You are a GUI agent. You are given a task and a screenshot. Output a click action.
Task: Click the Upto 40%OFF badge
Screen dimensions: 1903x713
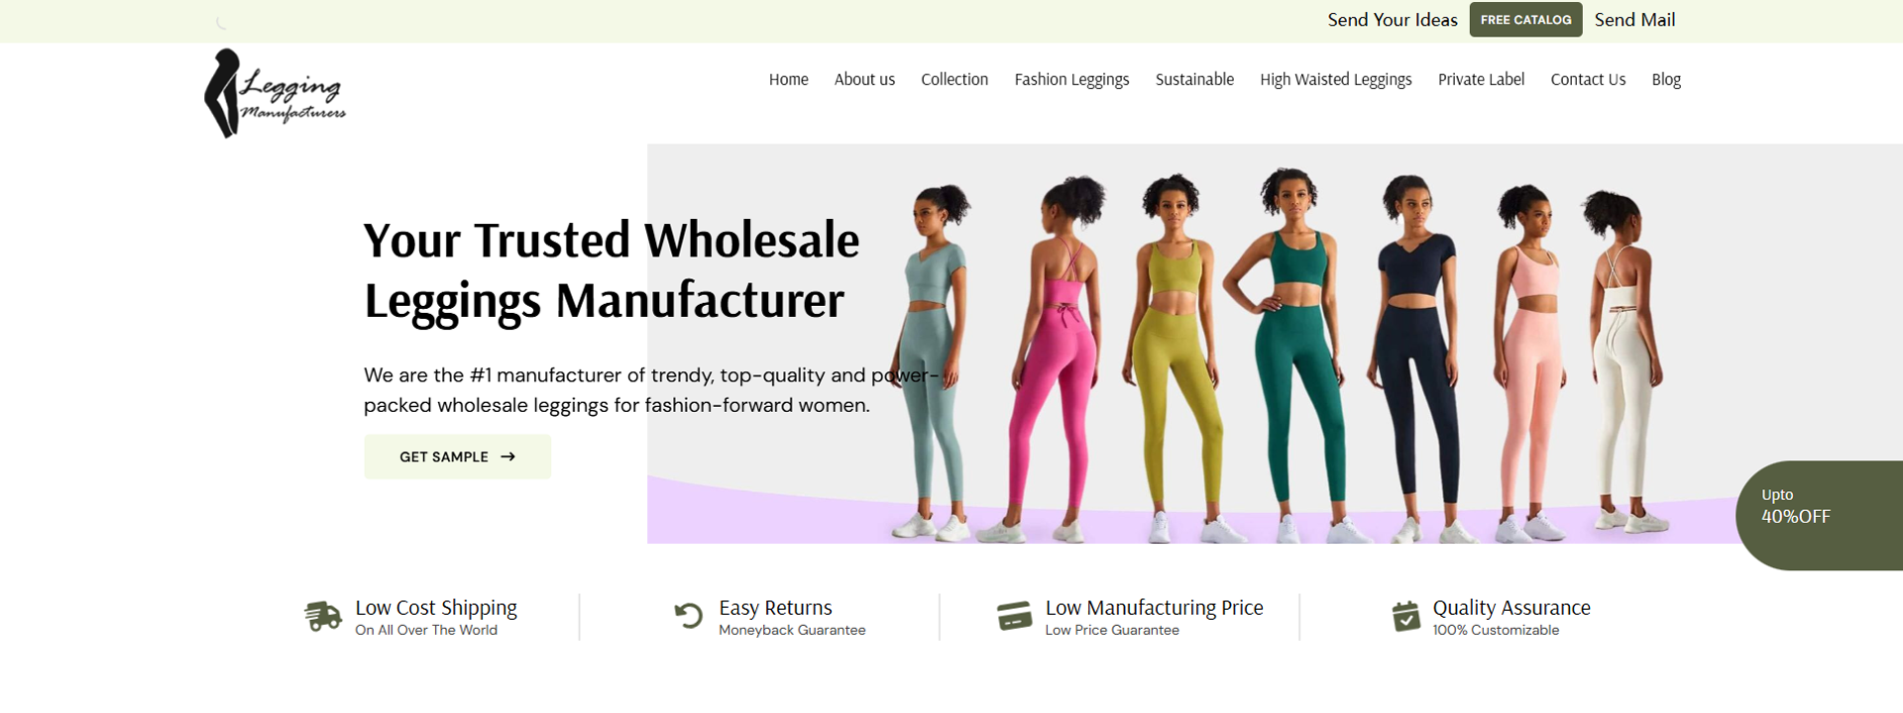click(x=1820, y=515)
